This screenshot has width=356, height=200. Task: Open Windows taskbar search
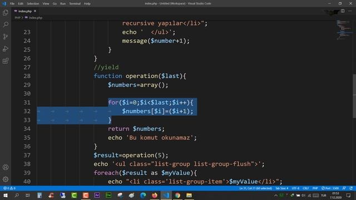click(x=16, y=195)
